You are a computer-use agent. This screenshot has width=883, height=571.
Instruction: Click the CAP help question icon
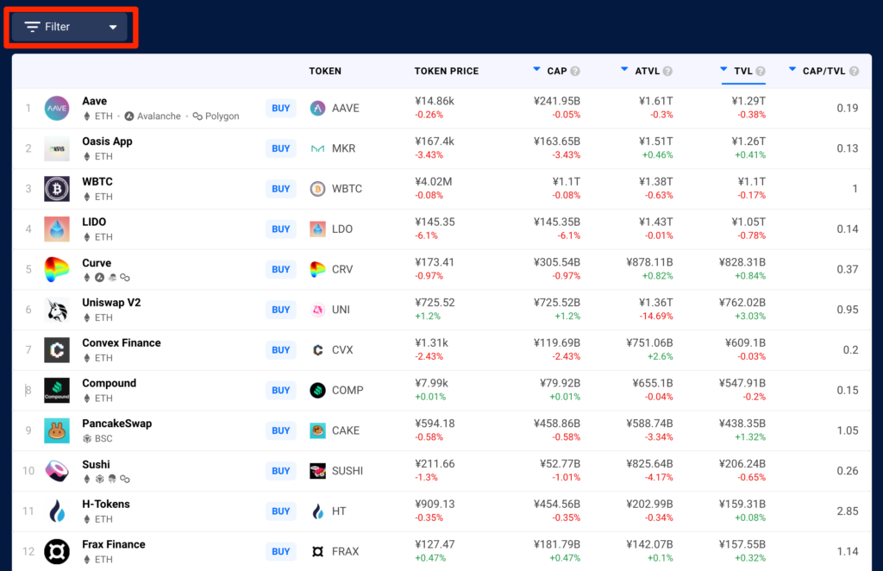click(575, 71)
